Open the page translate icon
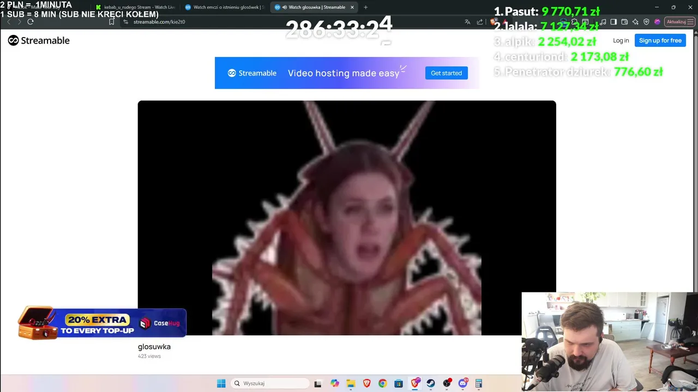 point(467,22)
